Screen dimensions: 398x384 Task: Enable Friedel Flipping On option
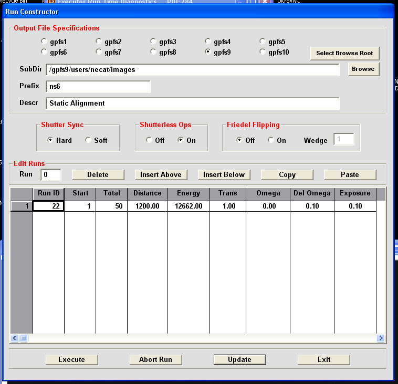tap(271, 140)
